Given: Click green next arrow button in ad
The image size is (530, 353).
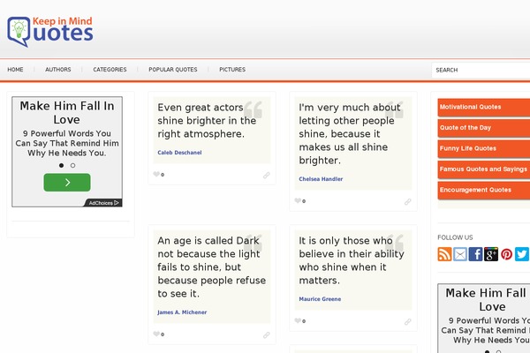Looking at the screenshot, I should [x=67, y=183].
